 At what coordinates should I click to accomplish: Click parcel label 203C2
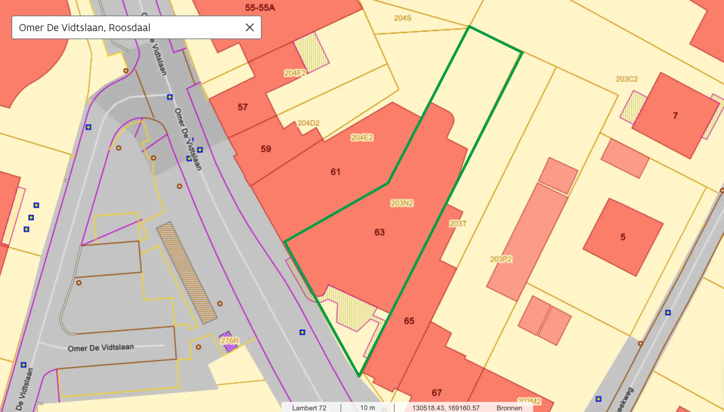tap(627, 79)
